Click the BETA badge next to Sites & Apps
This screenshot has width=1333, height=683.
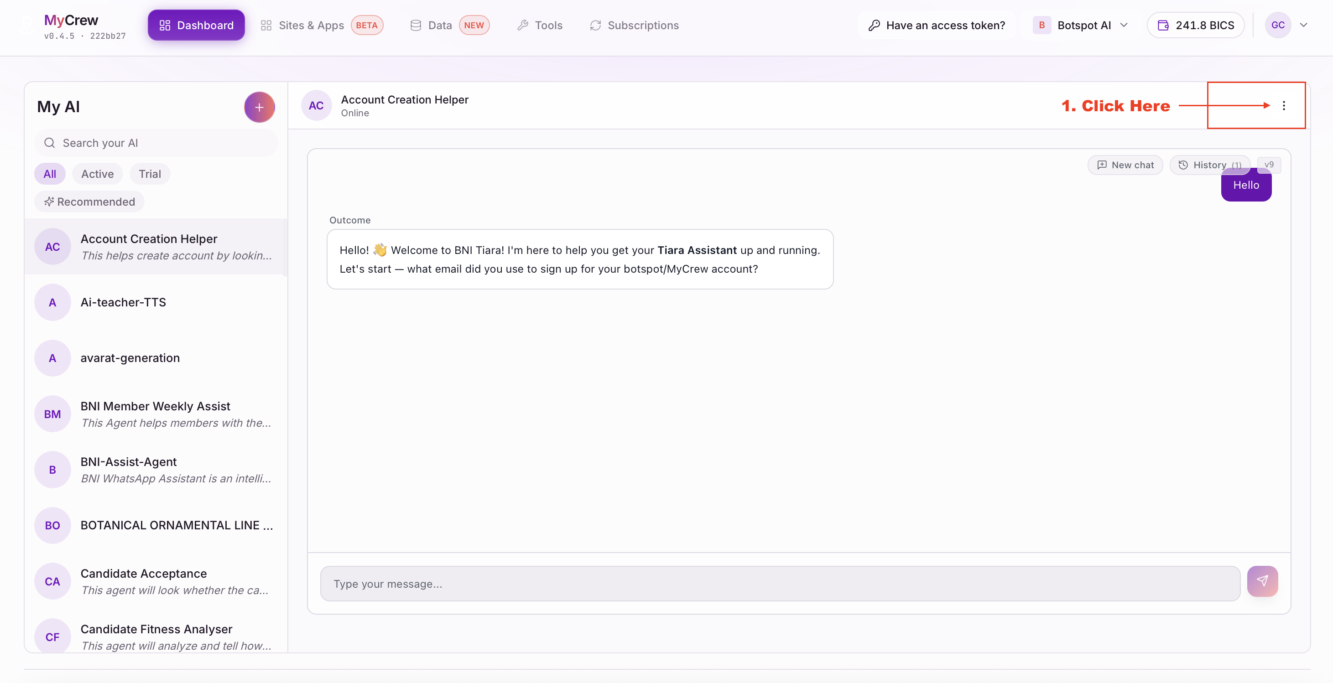(367, 26)
